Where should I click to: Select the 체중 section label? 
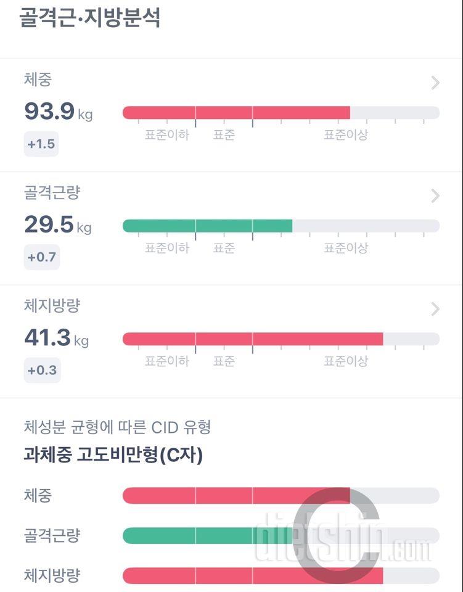[x=38, y=80]
